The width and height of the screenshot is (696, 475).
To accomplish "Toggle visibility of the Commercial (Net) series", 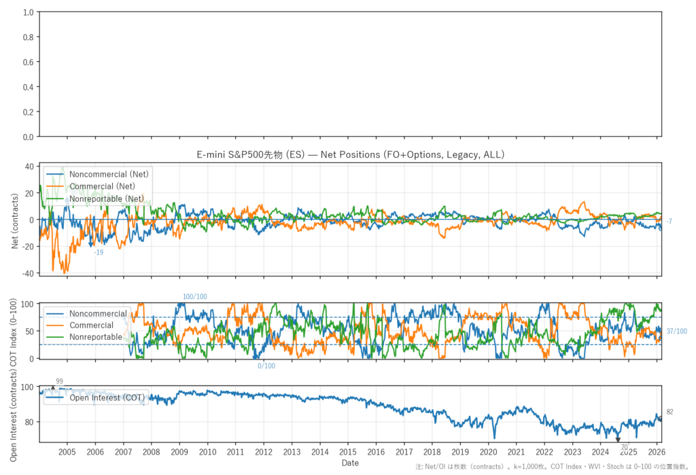I will click(x=99, y=186).
